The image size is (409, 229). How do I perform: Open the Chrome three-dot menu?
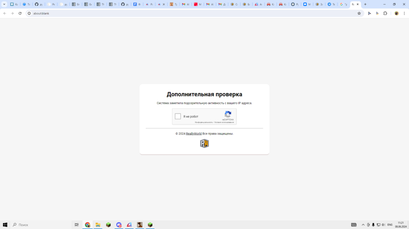(x=405, y=13)
